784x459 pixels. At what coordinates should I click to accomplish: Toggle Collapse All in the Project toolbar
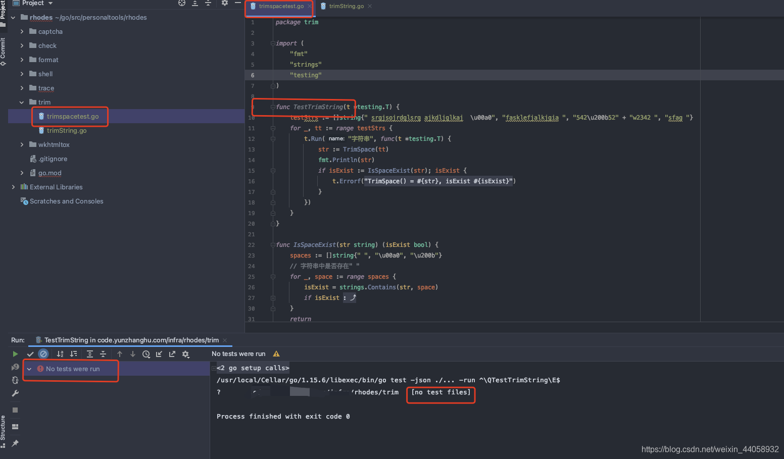[x=208, y=4]
